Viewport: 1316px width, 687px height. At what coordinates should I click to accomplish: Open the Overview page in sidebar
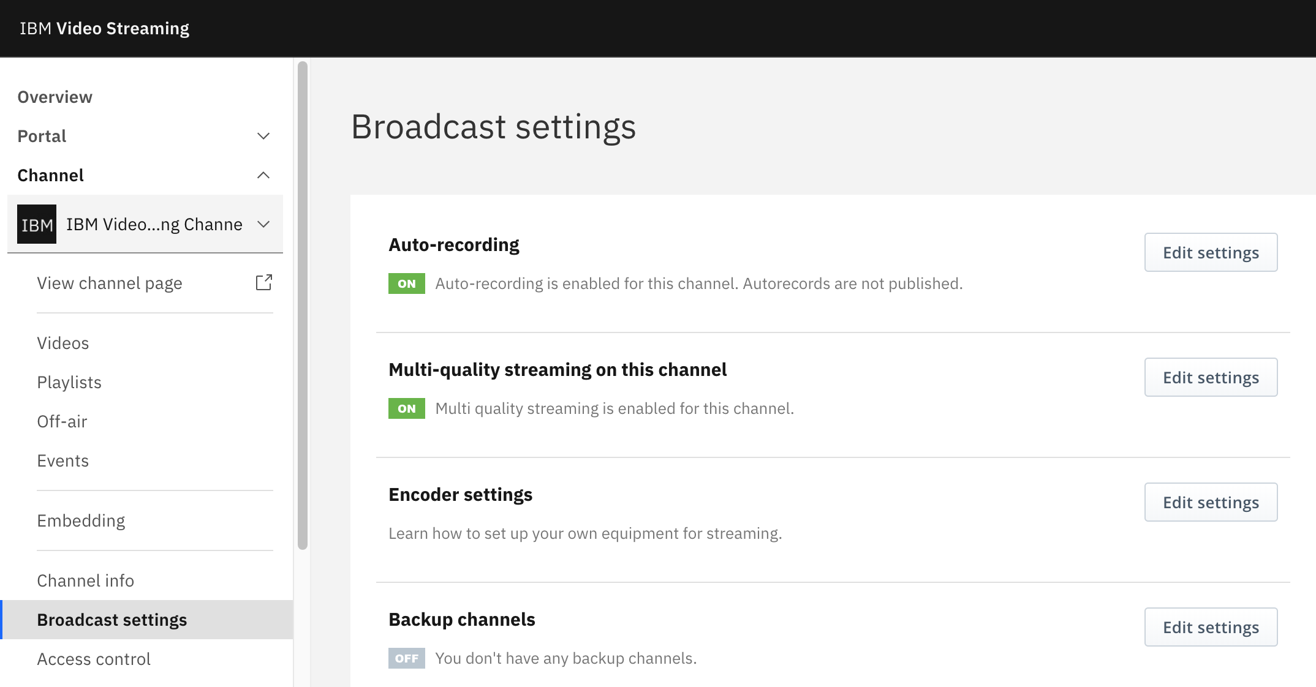(55, 97)
